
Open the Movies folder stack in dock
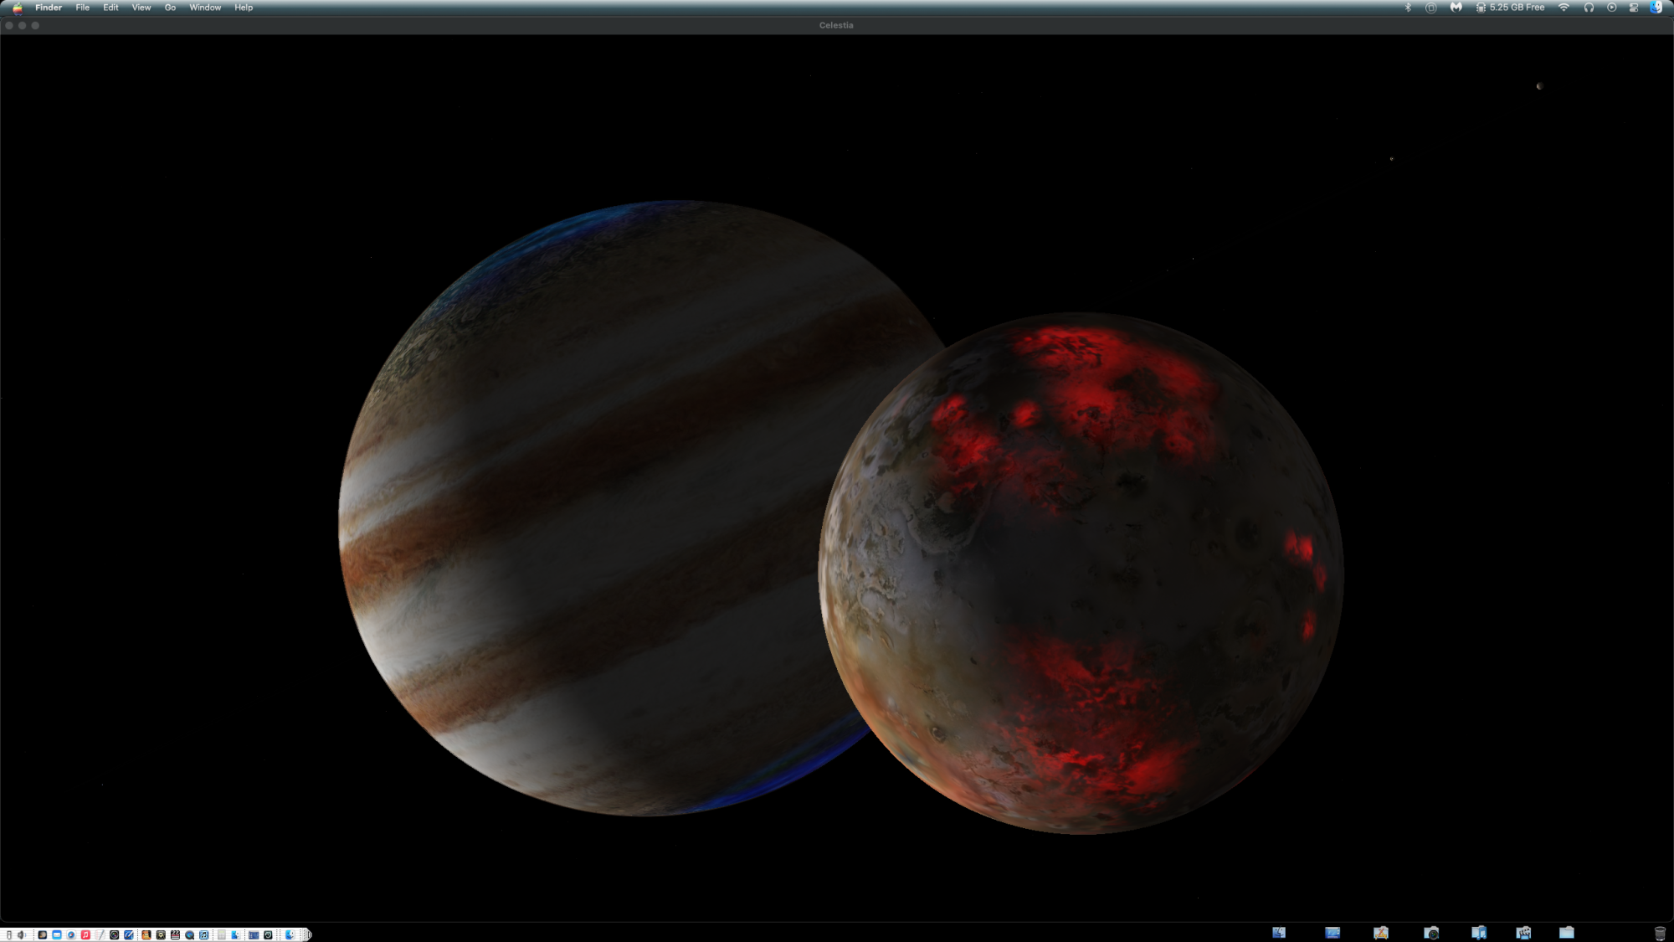(x=1523, y=933)
